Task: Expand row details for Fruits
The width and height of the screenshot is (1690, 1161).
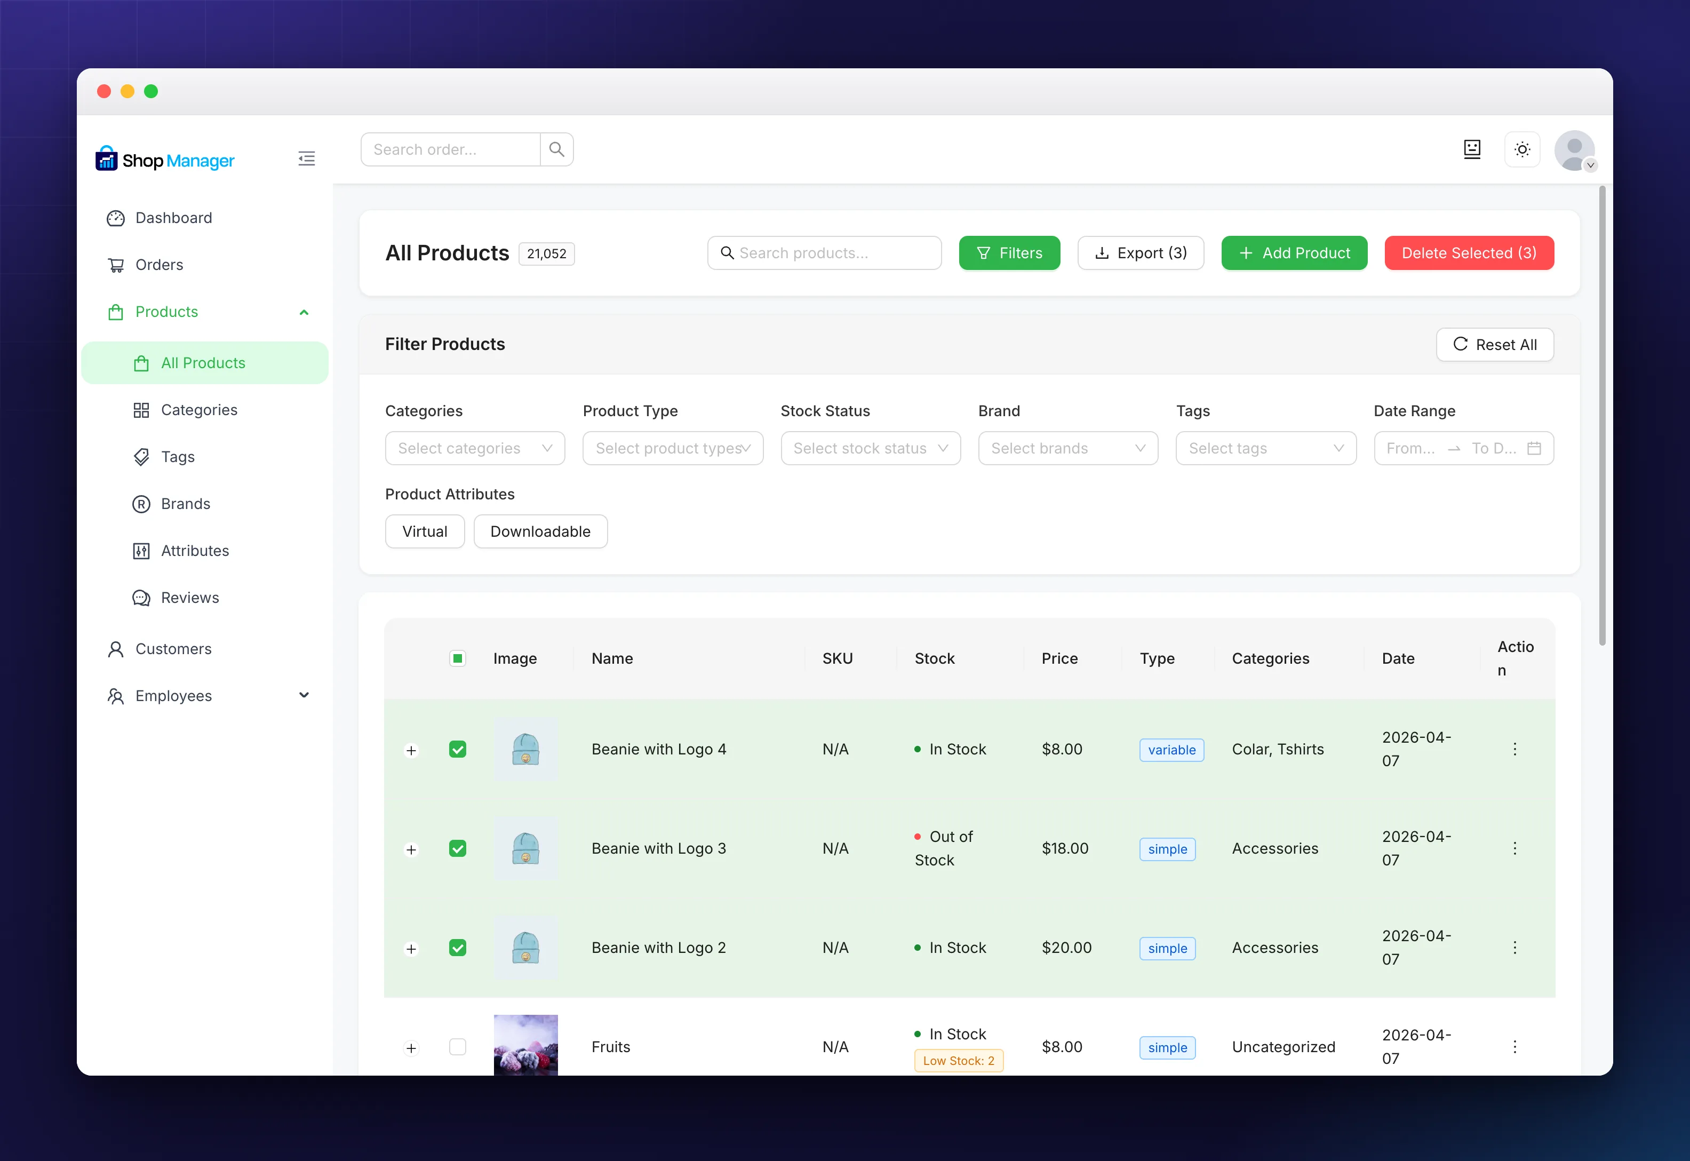Action: click(x=412, y=1048)
